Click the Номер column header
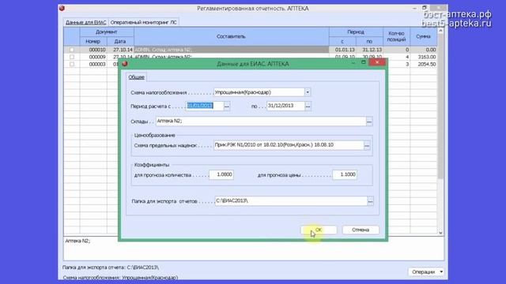This screenshot has width=506, height=284. coord(93,42)
